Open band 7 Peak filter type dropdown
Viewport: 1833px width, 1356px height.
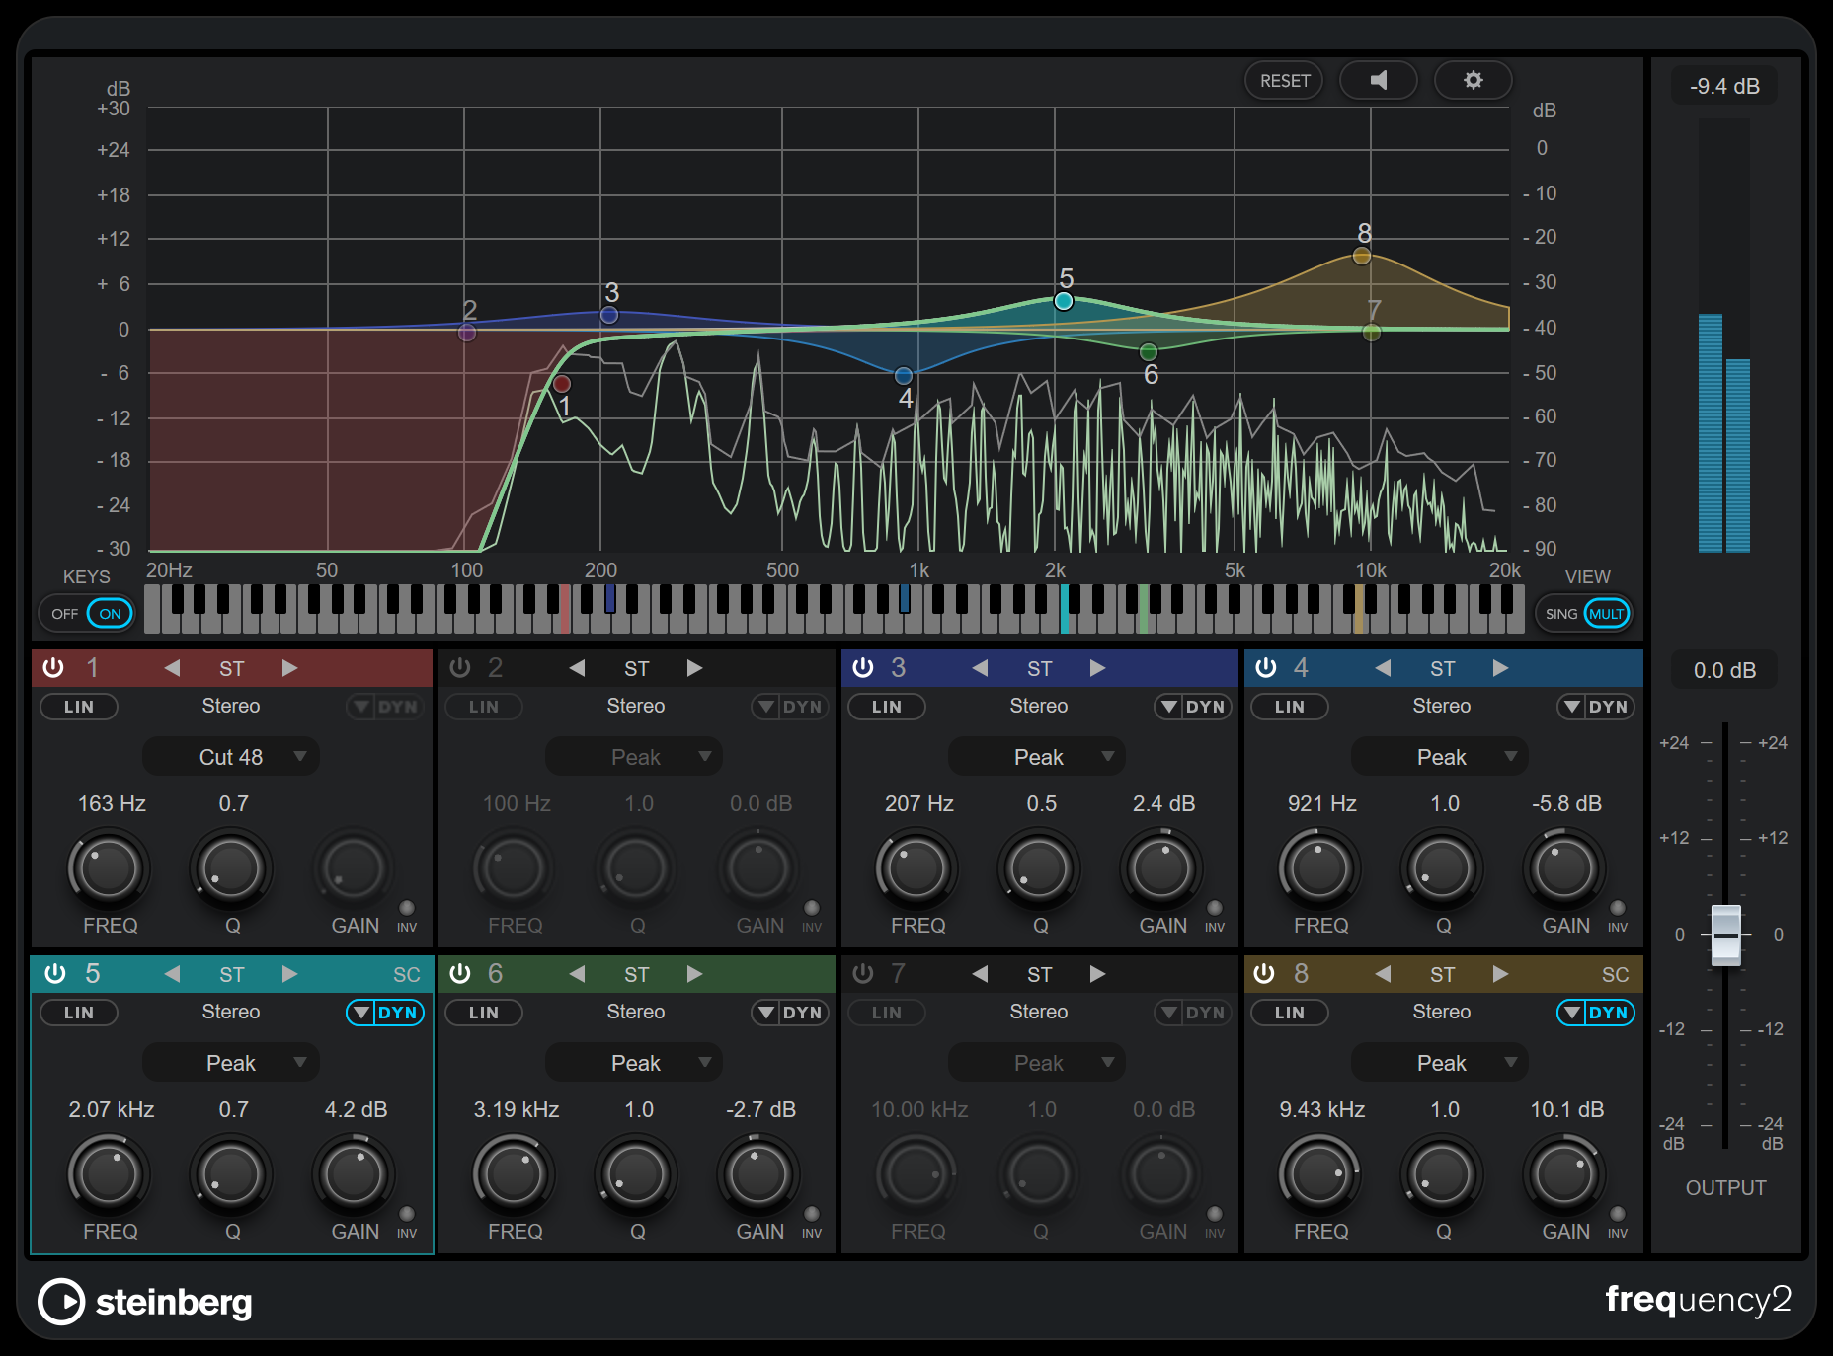1037,1063
